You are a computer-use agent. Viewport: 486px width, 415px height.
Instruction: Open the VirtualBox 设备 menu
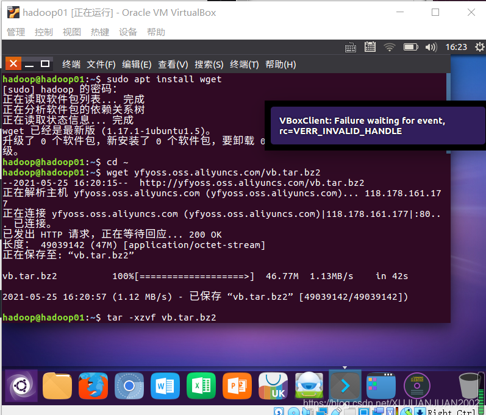click(128, 32)
